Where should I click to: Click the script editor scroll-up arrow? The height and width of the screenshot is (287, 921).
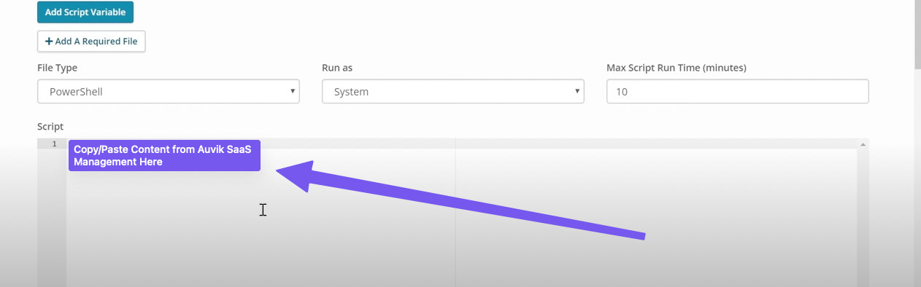863,144
